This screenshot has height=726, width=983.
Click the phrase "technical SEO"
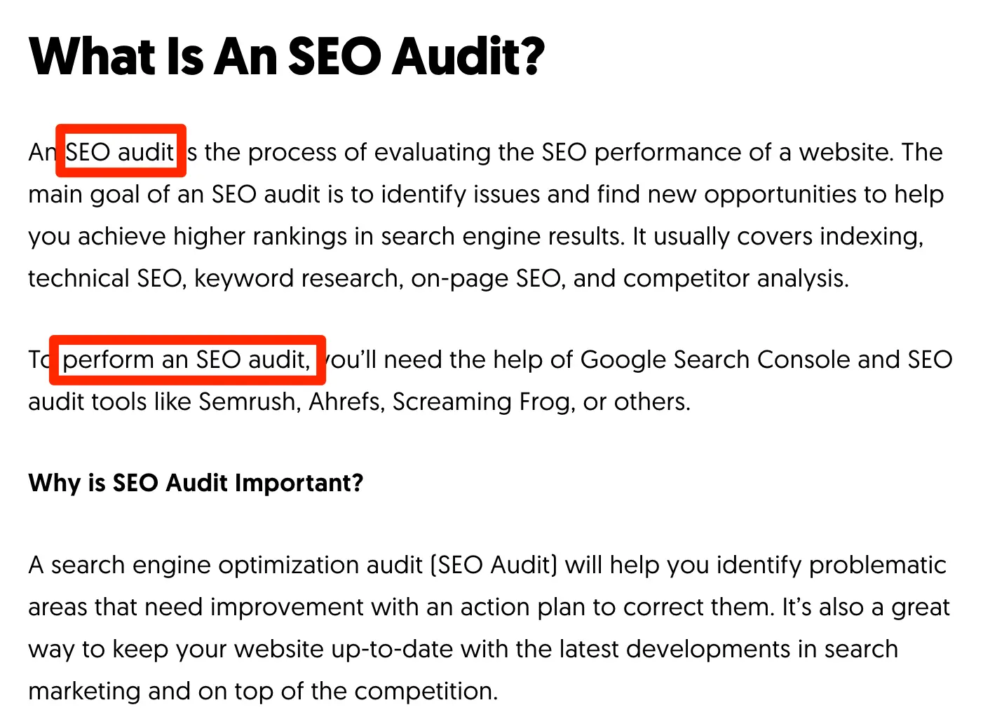(x=106, y=278)
